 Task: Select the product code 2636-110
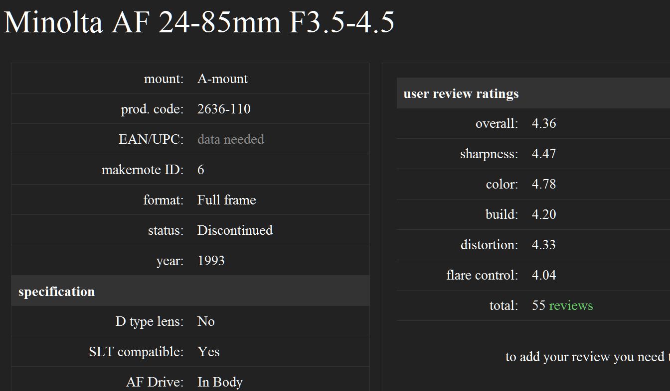[x=224, y=109]
